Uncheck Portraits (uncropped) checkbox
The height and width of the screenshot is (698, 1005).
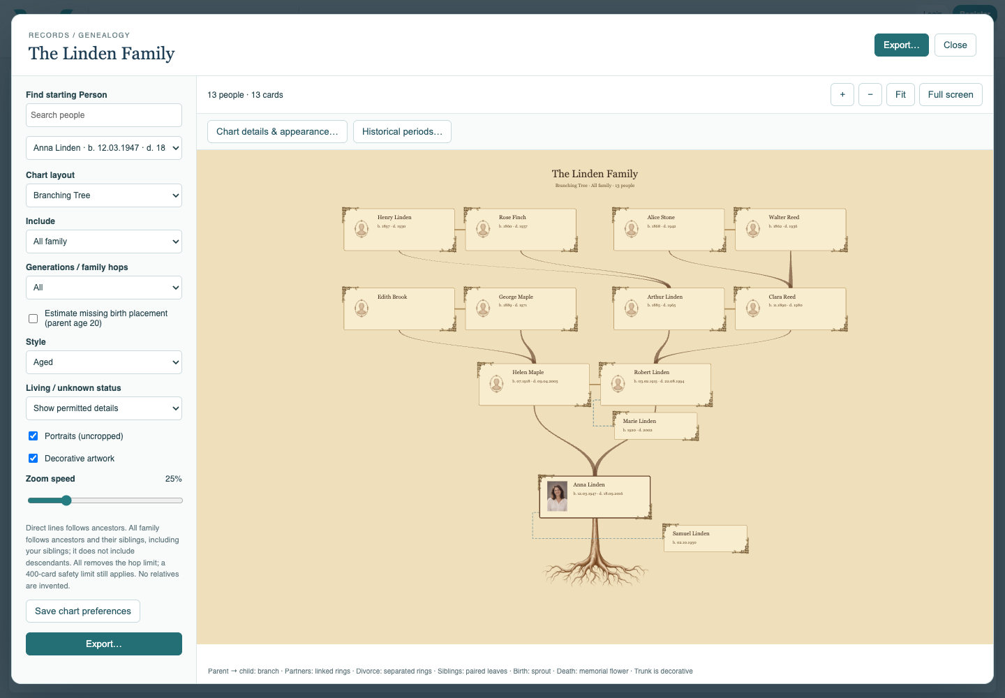click(x=33, y=436)
